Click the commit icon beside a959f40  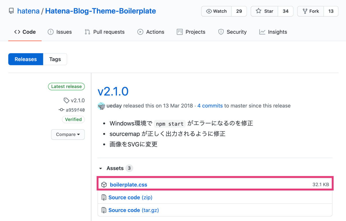(x=61, y=110)
